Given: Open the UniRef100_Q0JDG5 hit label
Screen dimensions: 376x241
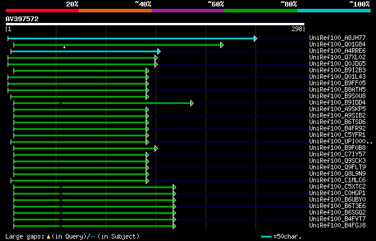Looking at the screenshot, I should click(337, 64).
